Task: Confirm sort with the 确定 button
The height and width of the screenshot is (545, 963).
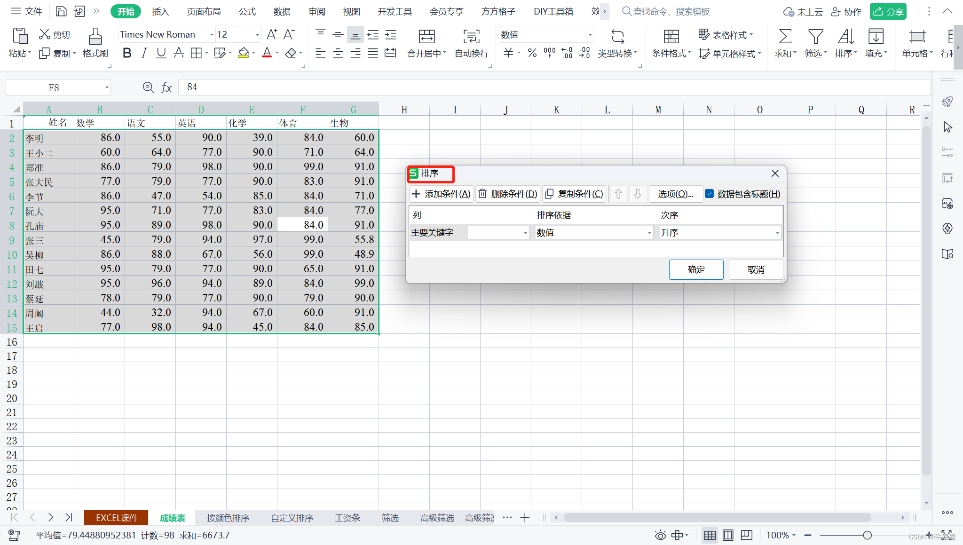Action: point(696,269)
